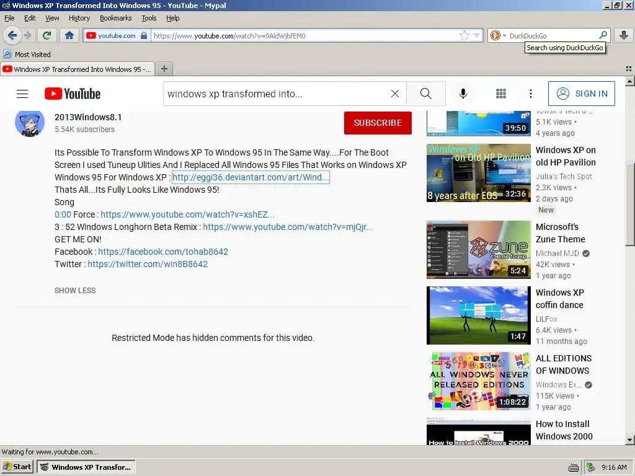
Task: Open the Tools menu
Action: pyautogui.click(x=149, y=18)
